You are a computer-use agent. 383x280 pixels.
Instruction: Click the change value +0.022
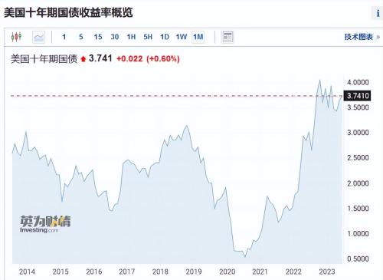click(x=129, y=59)
